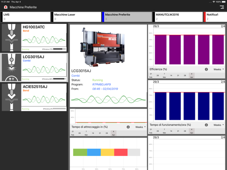Show info for Efficienza (%) chart
The width and height of the screenshot is (227, 170).
pyautogui.click(x=206, y=69)
